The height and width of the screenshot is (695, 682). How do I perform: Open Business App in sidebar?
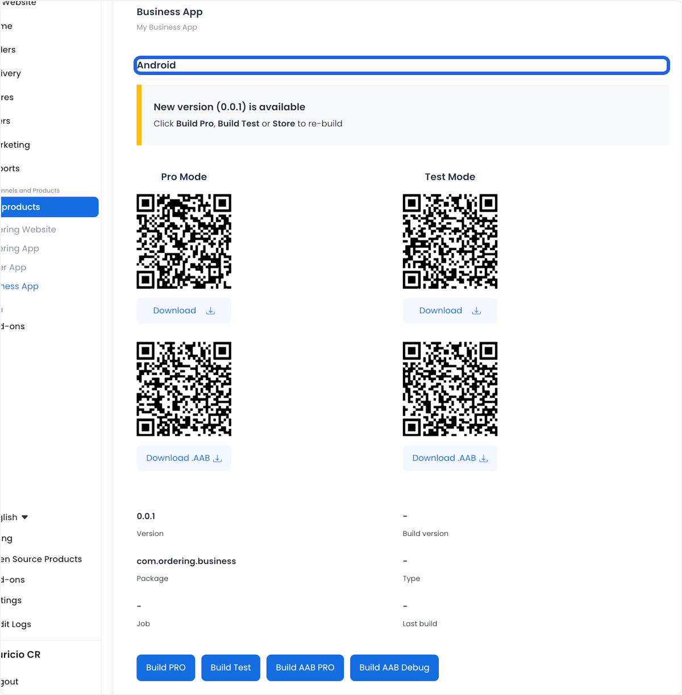point(20,286)
